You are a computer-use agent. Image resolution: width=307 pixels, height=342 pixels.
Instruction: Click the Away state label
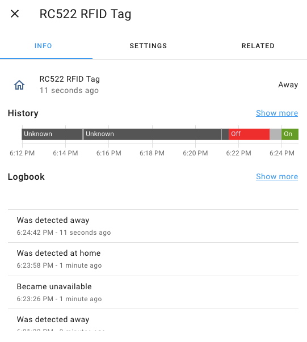coord(288,85)
